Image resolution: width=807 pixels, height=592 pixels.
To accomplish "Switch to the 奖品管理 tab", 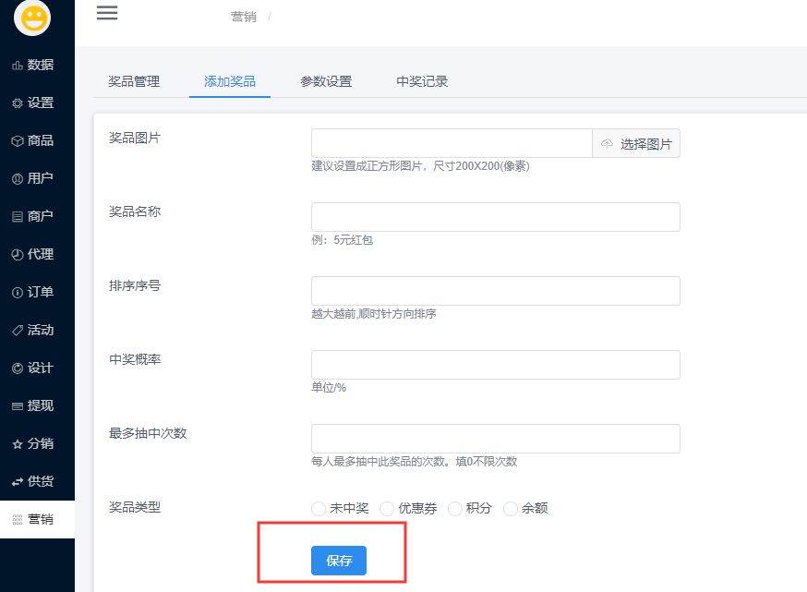I will point(134,81).
